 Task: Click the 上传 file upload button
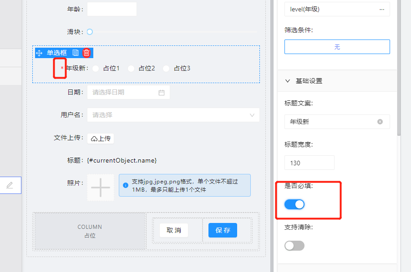click(x=101, y=138)
